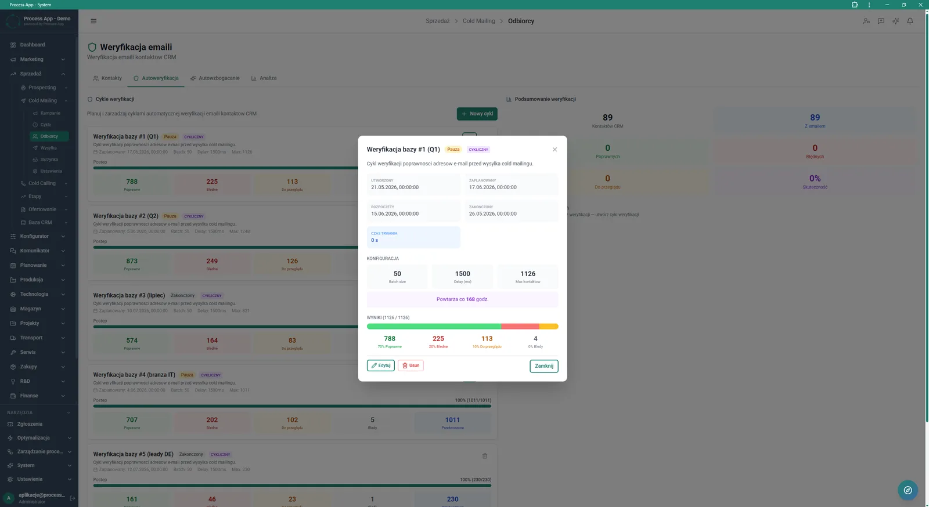Click the title bar kebab menu icon
Viewport: 929px width, 507px height.
869,5
